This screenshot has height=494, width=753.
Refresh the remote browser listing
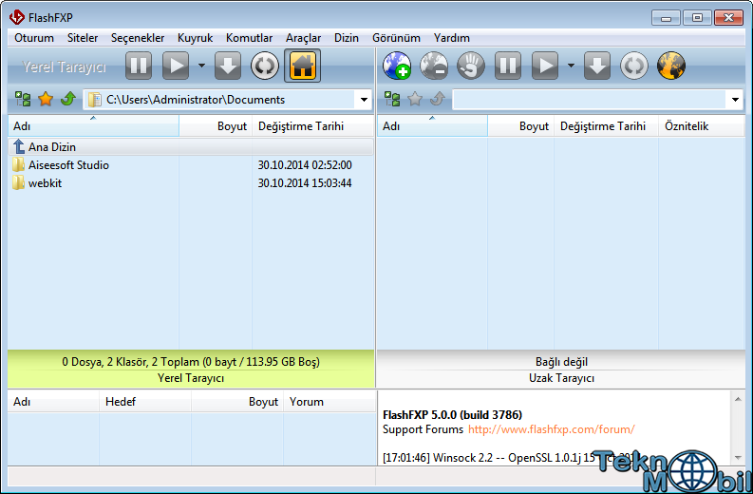click(634, 66)
